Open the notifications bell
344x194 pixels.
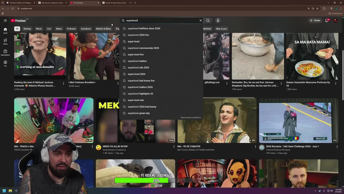(327, 20)
